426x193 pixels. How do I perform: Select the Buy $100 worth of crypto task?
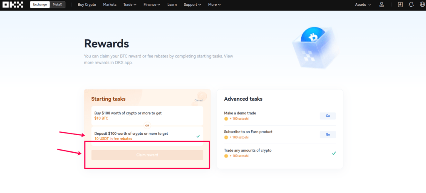click(147, 116)
